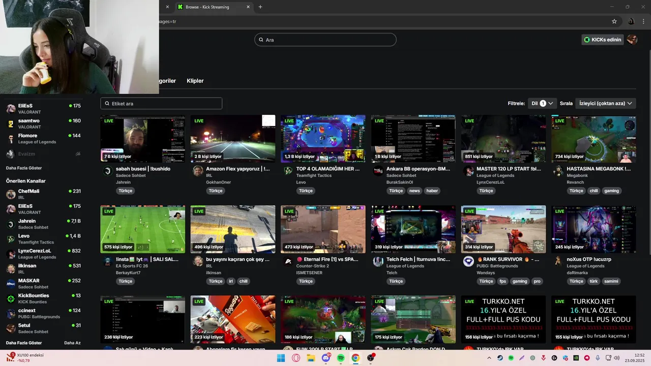
Task: Open ccinext channel in the sidebar
Action: coord(43,313)
